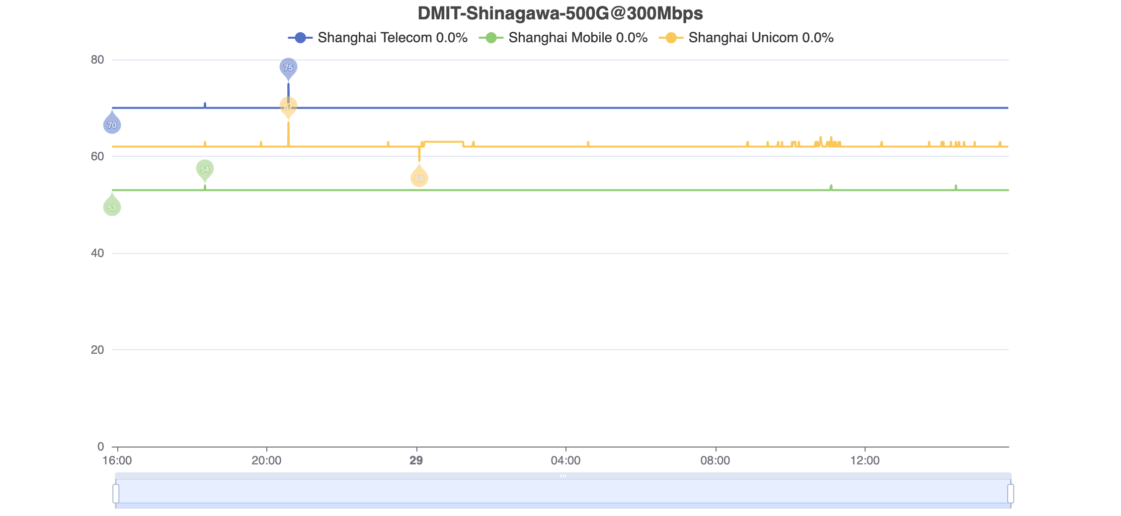
Task: Toggle the Shanghai Unicom legend series
Action: tap(746, 38)
